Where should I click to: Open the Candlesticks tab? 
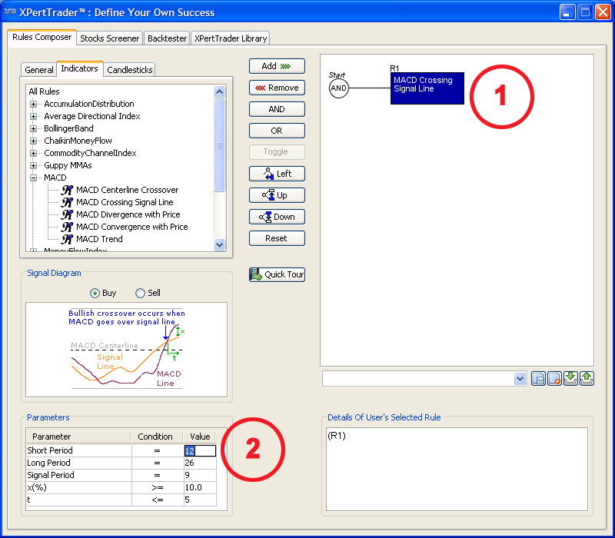[x=130, y=70]
